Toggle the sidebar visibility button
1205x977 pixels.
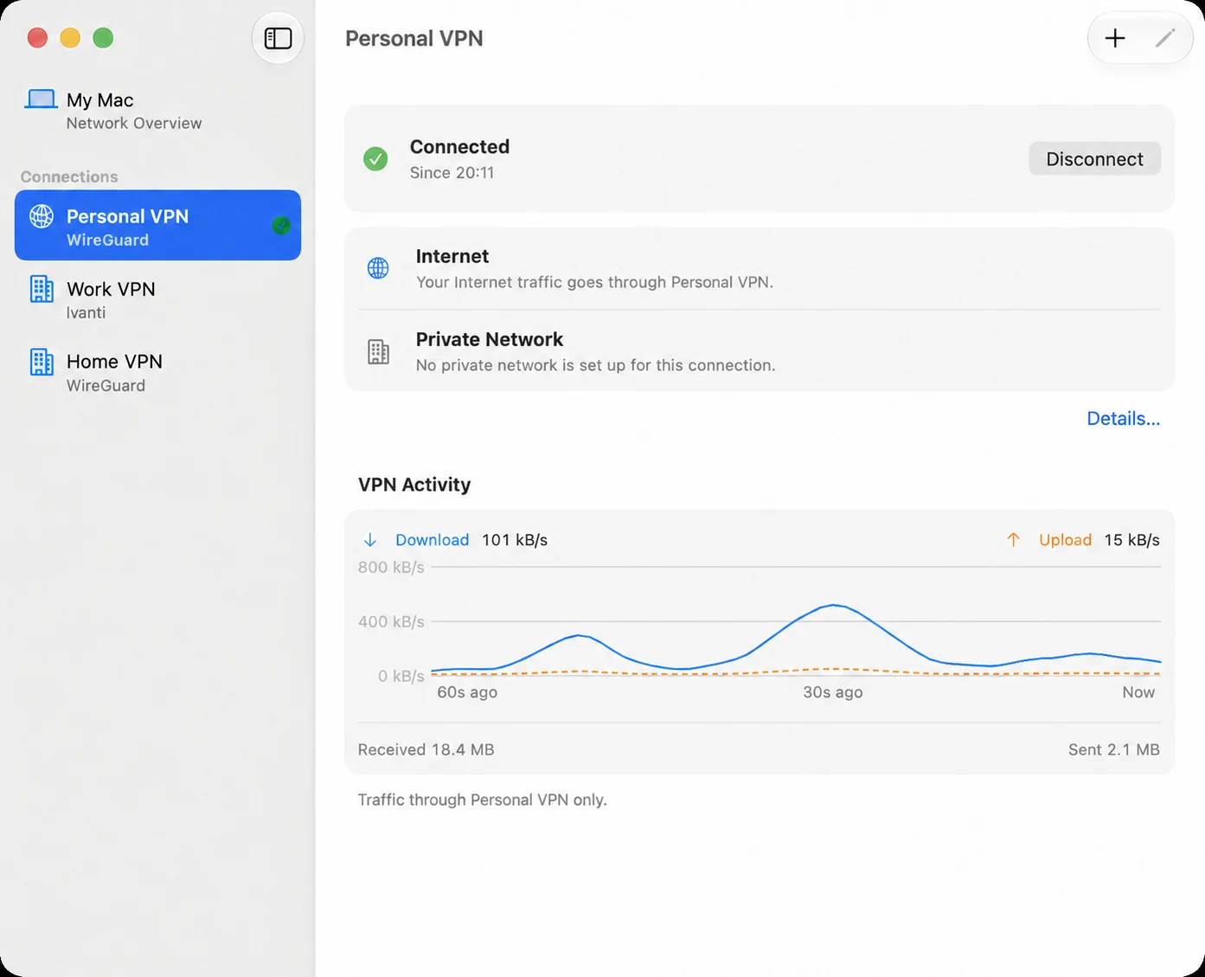click(x=278, y=38)
